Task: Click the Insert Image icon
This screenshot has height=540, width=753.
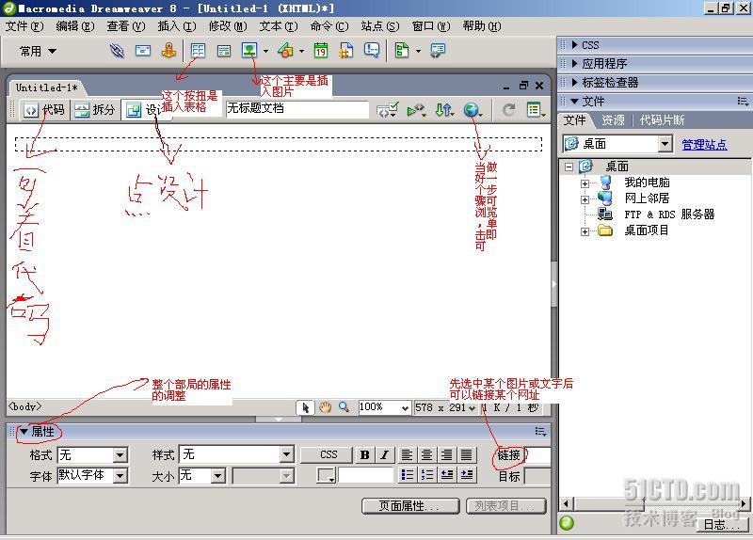Action: 249,51
